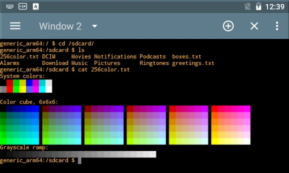Tap greetings.txt in the file listing
Image resolution: width=289 pixels, height=173 pixels.
point(193,63)
